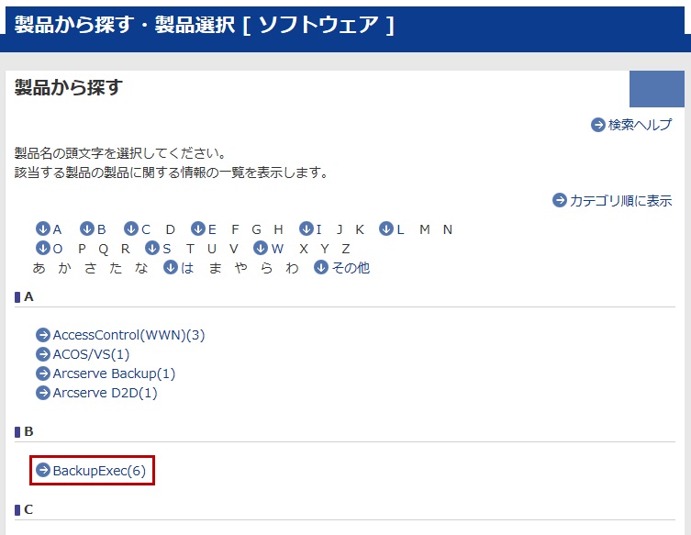The width and height of the screenshot is (691, 535).
Task: Click the down-arrow icon beside letter E
Action: (198, 228)
